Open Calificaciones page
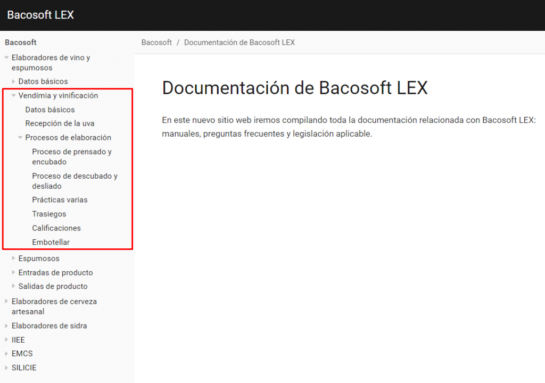Viewport: 545px width, 383px height. coord(56,228)
